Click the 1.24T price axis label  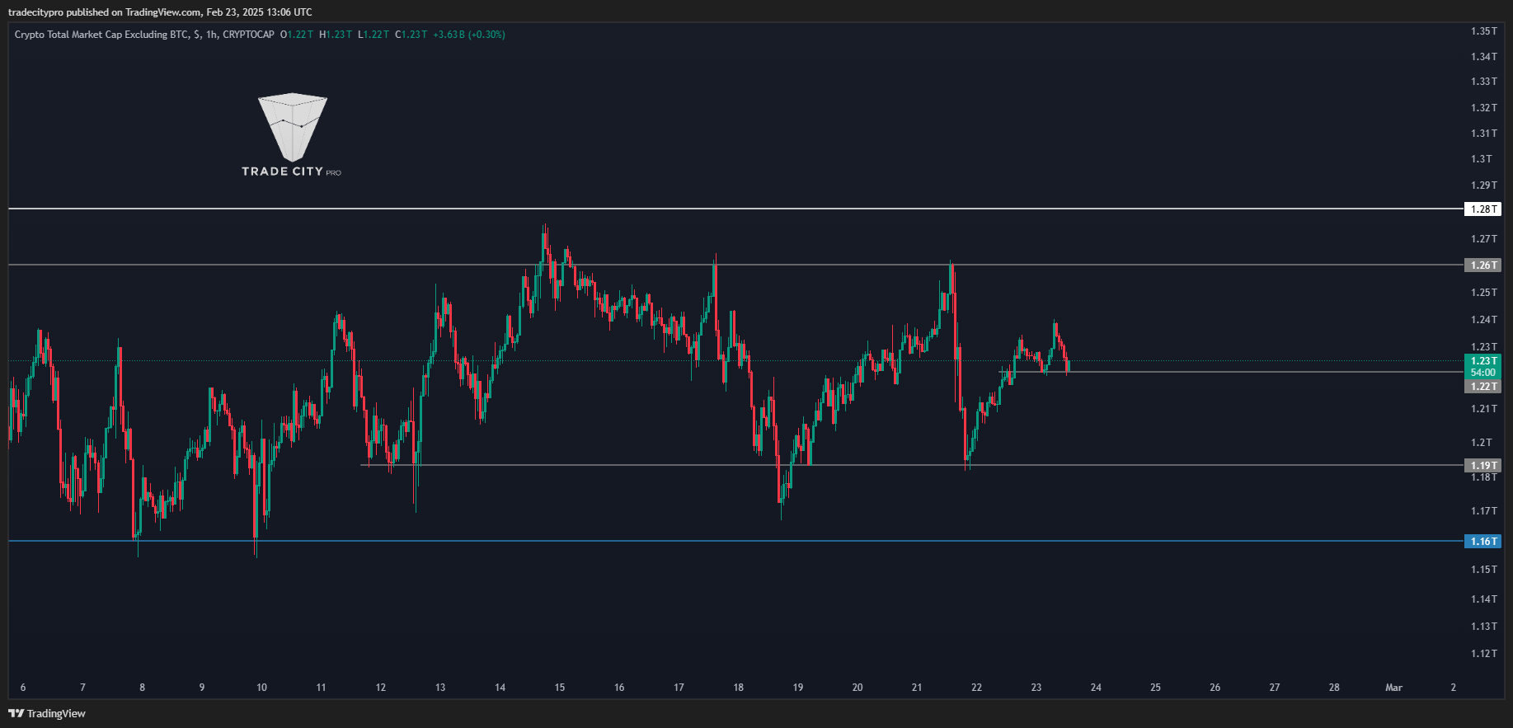[x=1484, y=320]
